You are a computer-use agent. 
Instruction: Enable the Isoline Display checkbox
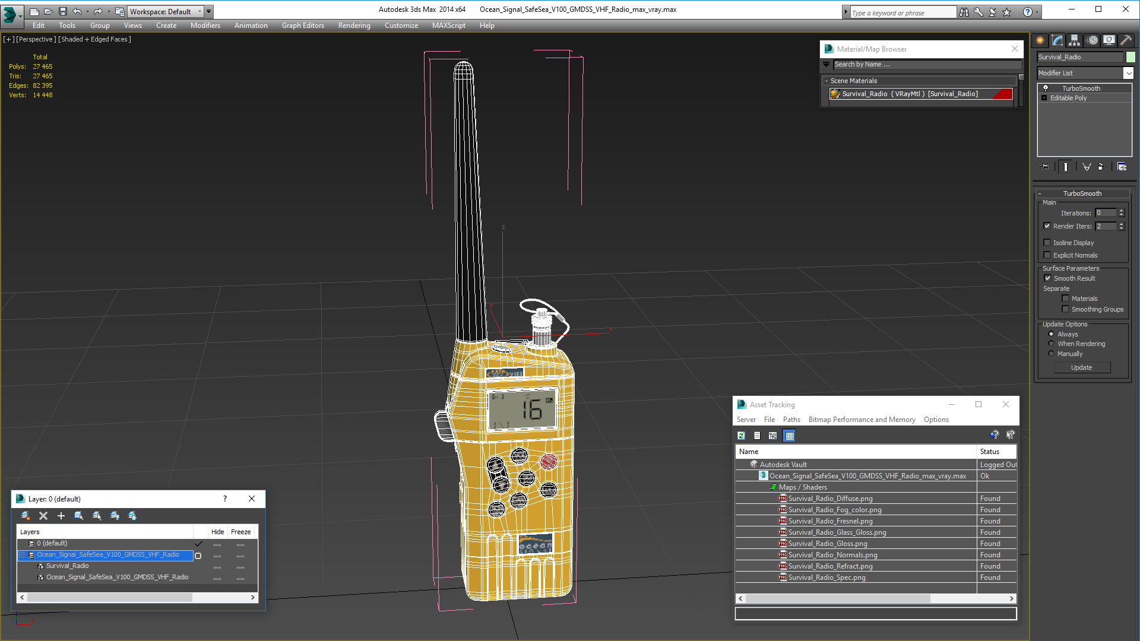(1047, 243)
